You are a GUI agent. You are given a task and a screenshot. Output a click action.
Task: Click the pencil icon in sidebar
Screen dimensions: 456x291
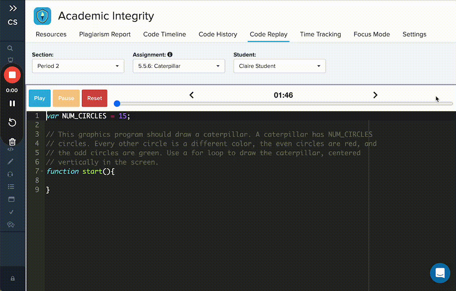pos(11,162)
